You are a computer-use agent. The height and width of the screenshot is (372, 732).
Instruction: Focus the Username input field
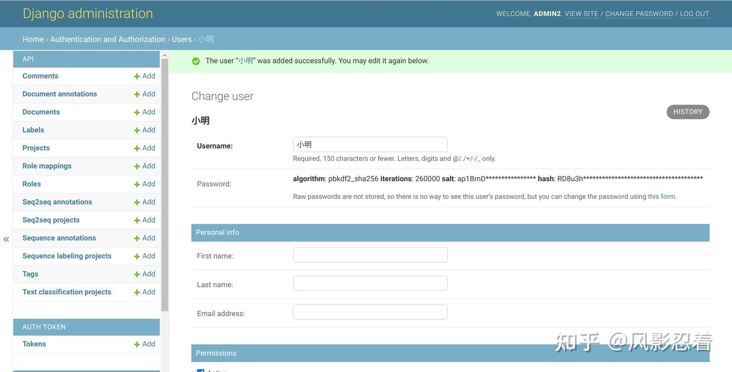(x=370, y=144)
